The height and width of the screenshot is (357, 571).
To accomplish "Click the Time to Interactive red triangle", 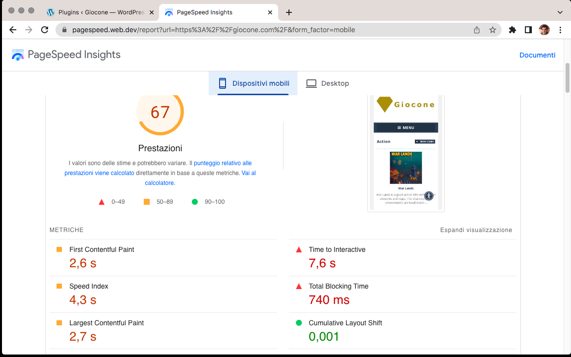I will pos(299,249).
